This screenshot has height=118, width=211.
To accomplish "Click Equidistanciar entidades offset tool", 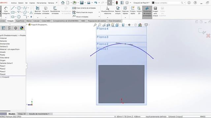I will pos(55,10).
